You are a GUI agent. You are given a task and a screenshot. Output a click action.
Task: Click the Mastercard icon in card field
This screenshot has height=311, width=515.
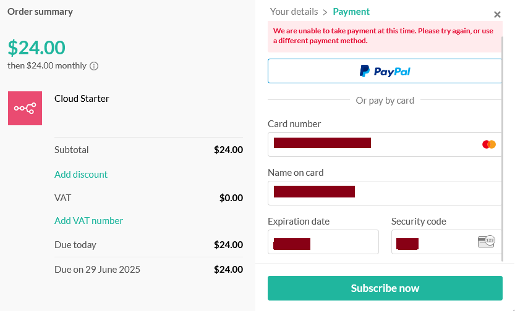click(488, 144)
